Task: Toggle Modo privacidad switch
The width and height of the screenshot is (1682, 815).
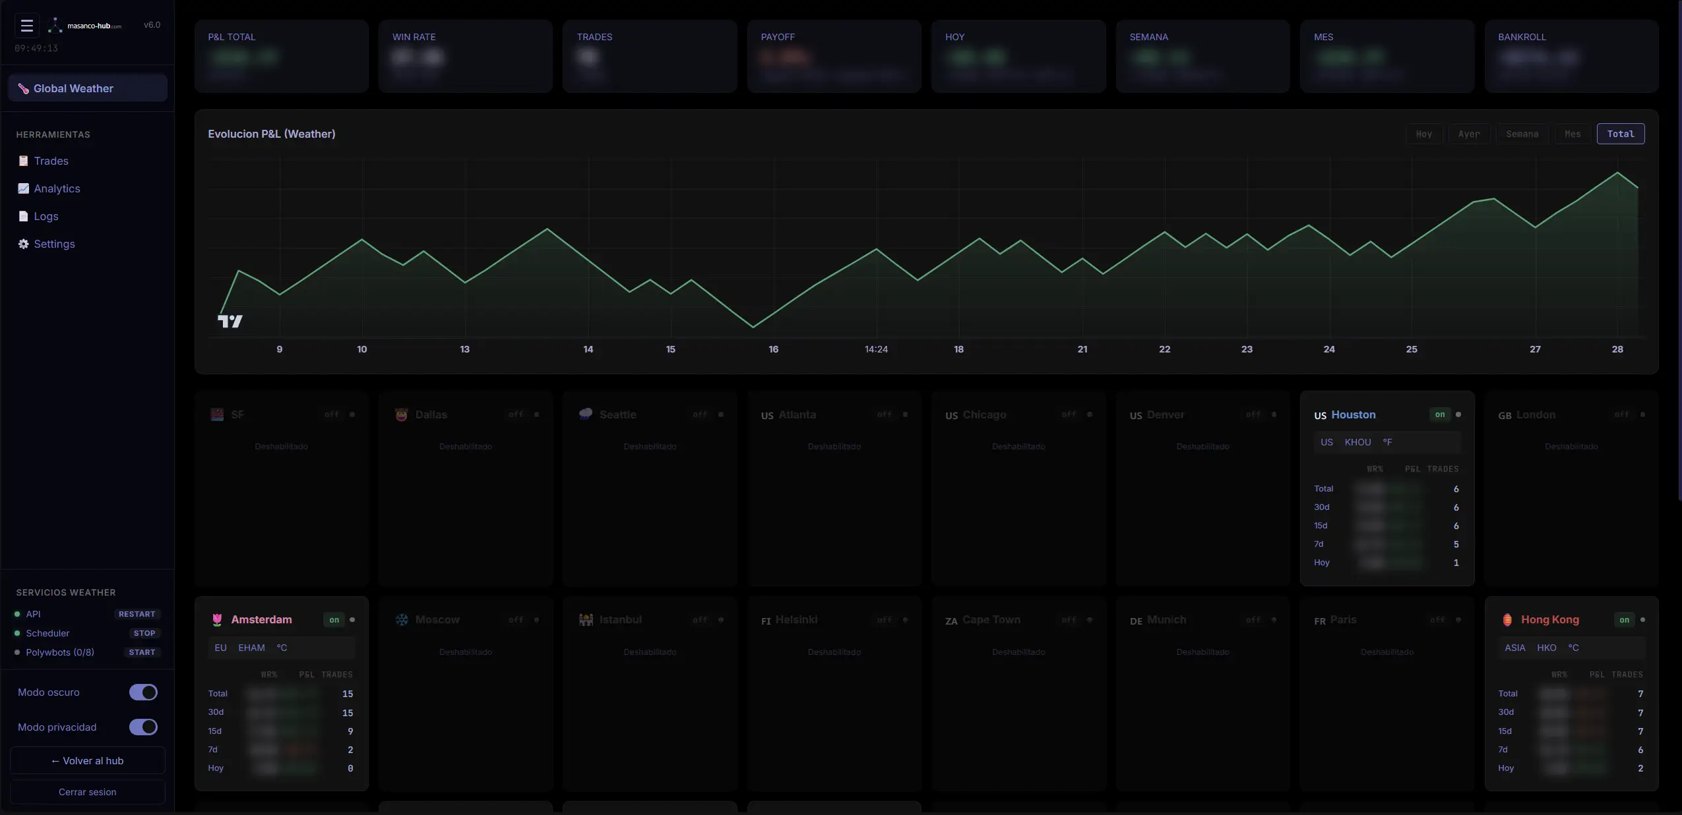Action: (143, 727)
